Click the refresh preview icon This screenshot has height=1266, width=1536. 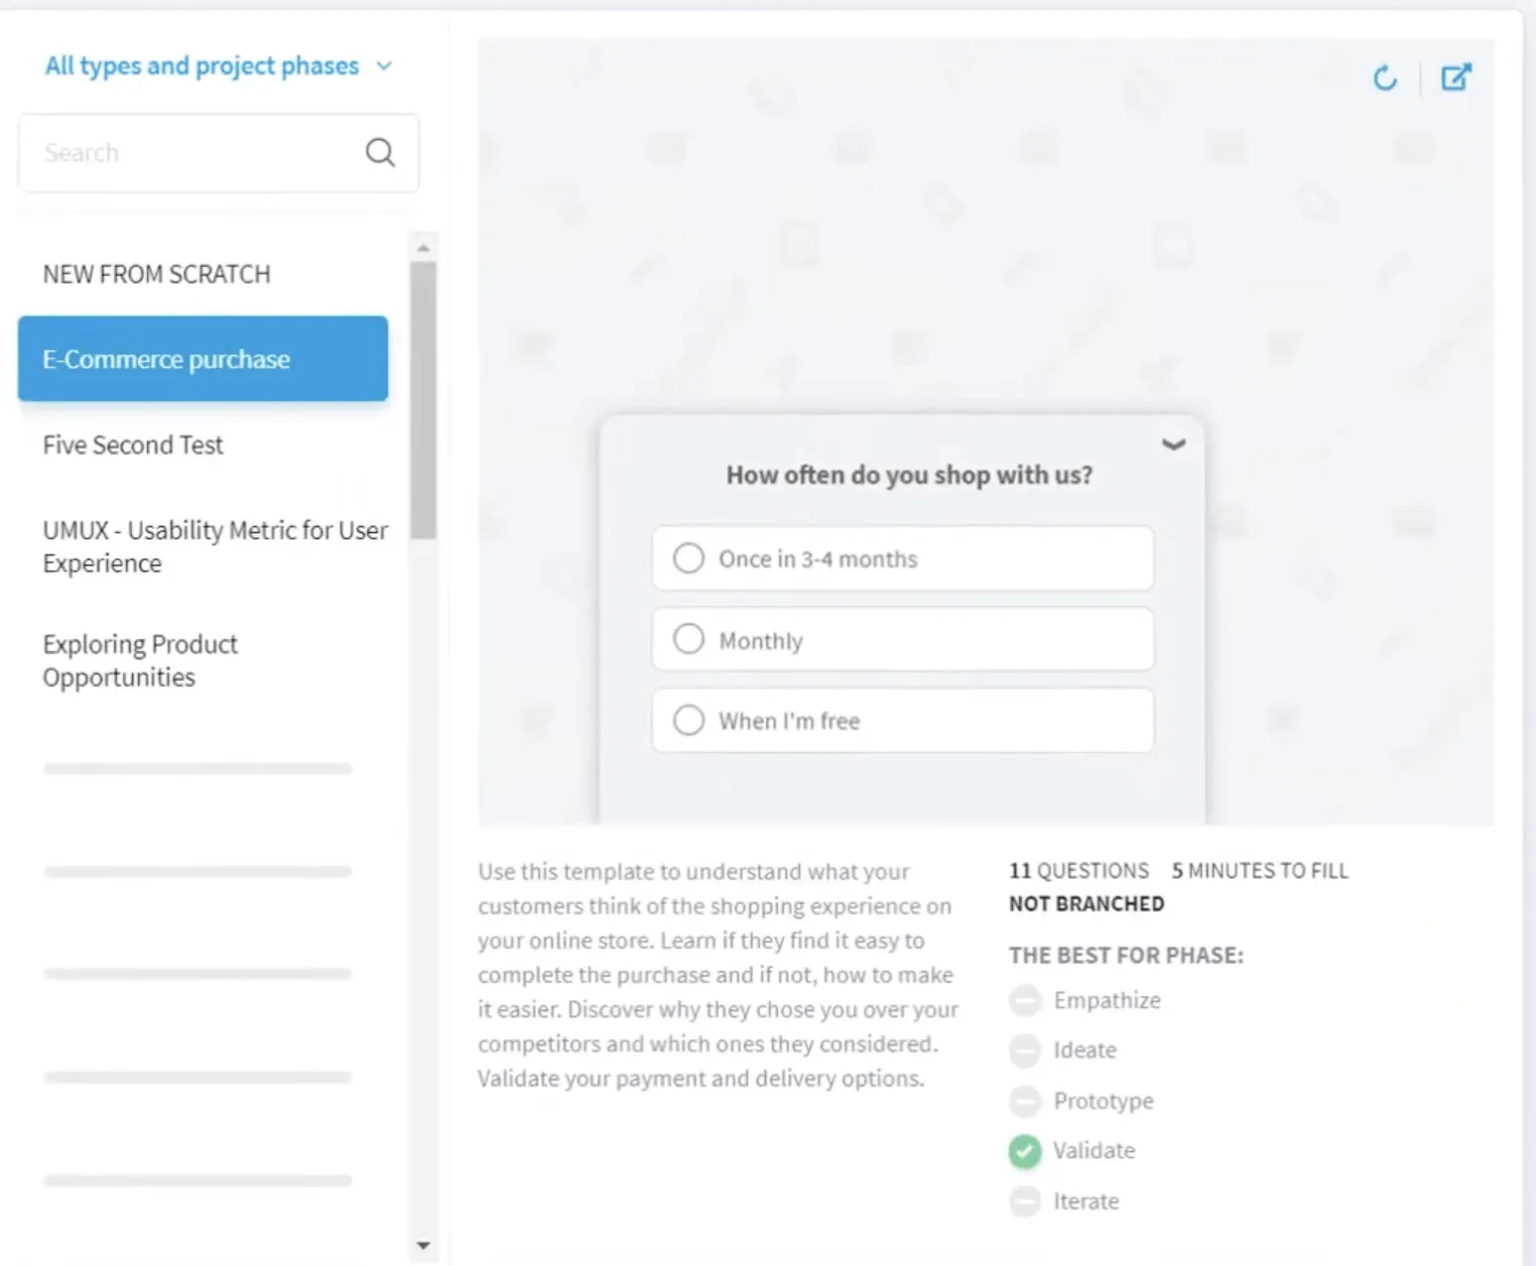click(x=1385, y=78)
